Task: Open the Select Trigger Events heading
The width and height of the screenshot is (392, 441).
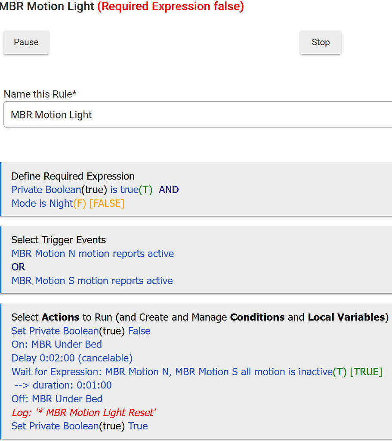Action: [59, 240]
